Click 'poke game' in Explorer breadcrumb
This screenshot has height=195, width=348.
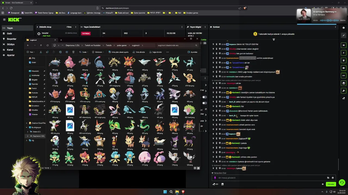(122, 45)
